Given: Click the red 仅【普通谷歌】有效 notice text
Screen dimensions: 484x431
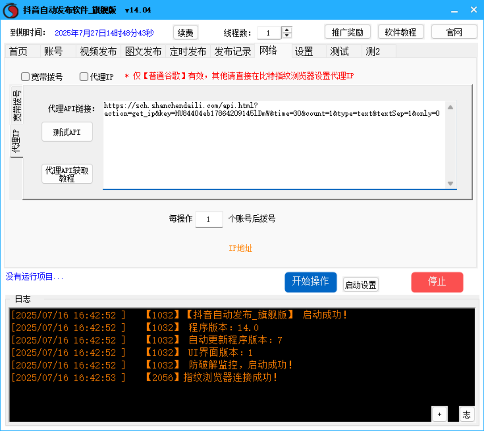Looking at the screenshot, I should [239, 76].
